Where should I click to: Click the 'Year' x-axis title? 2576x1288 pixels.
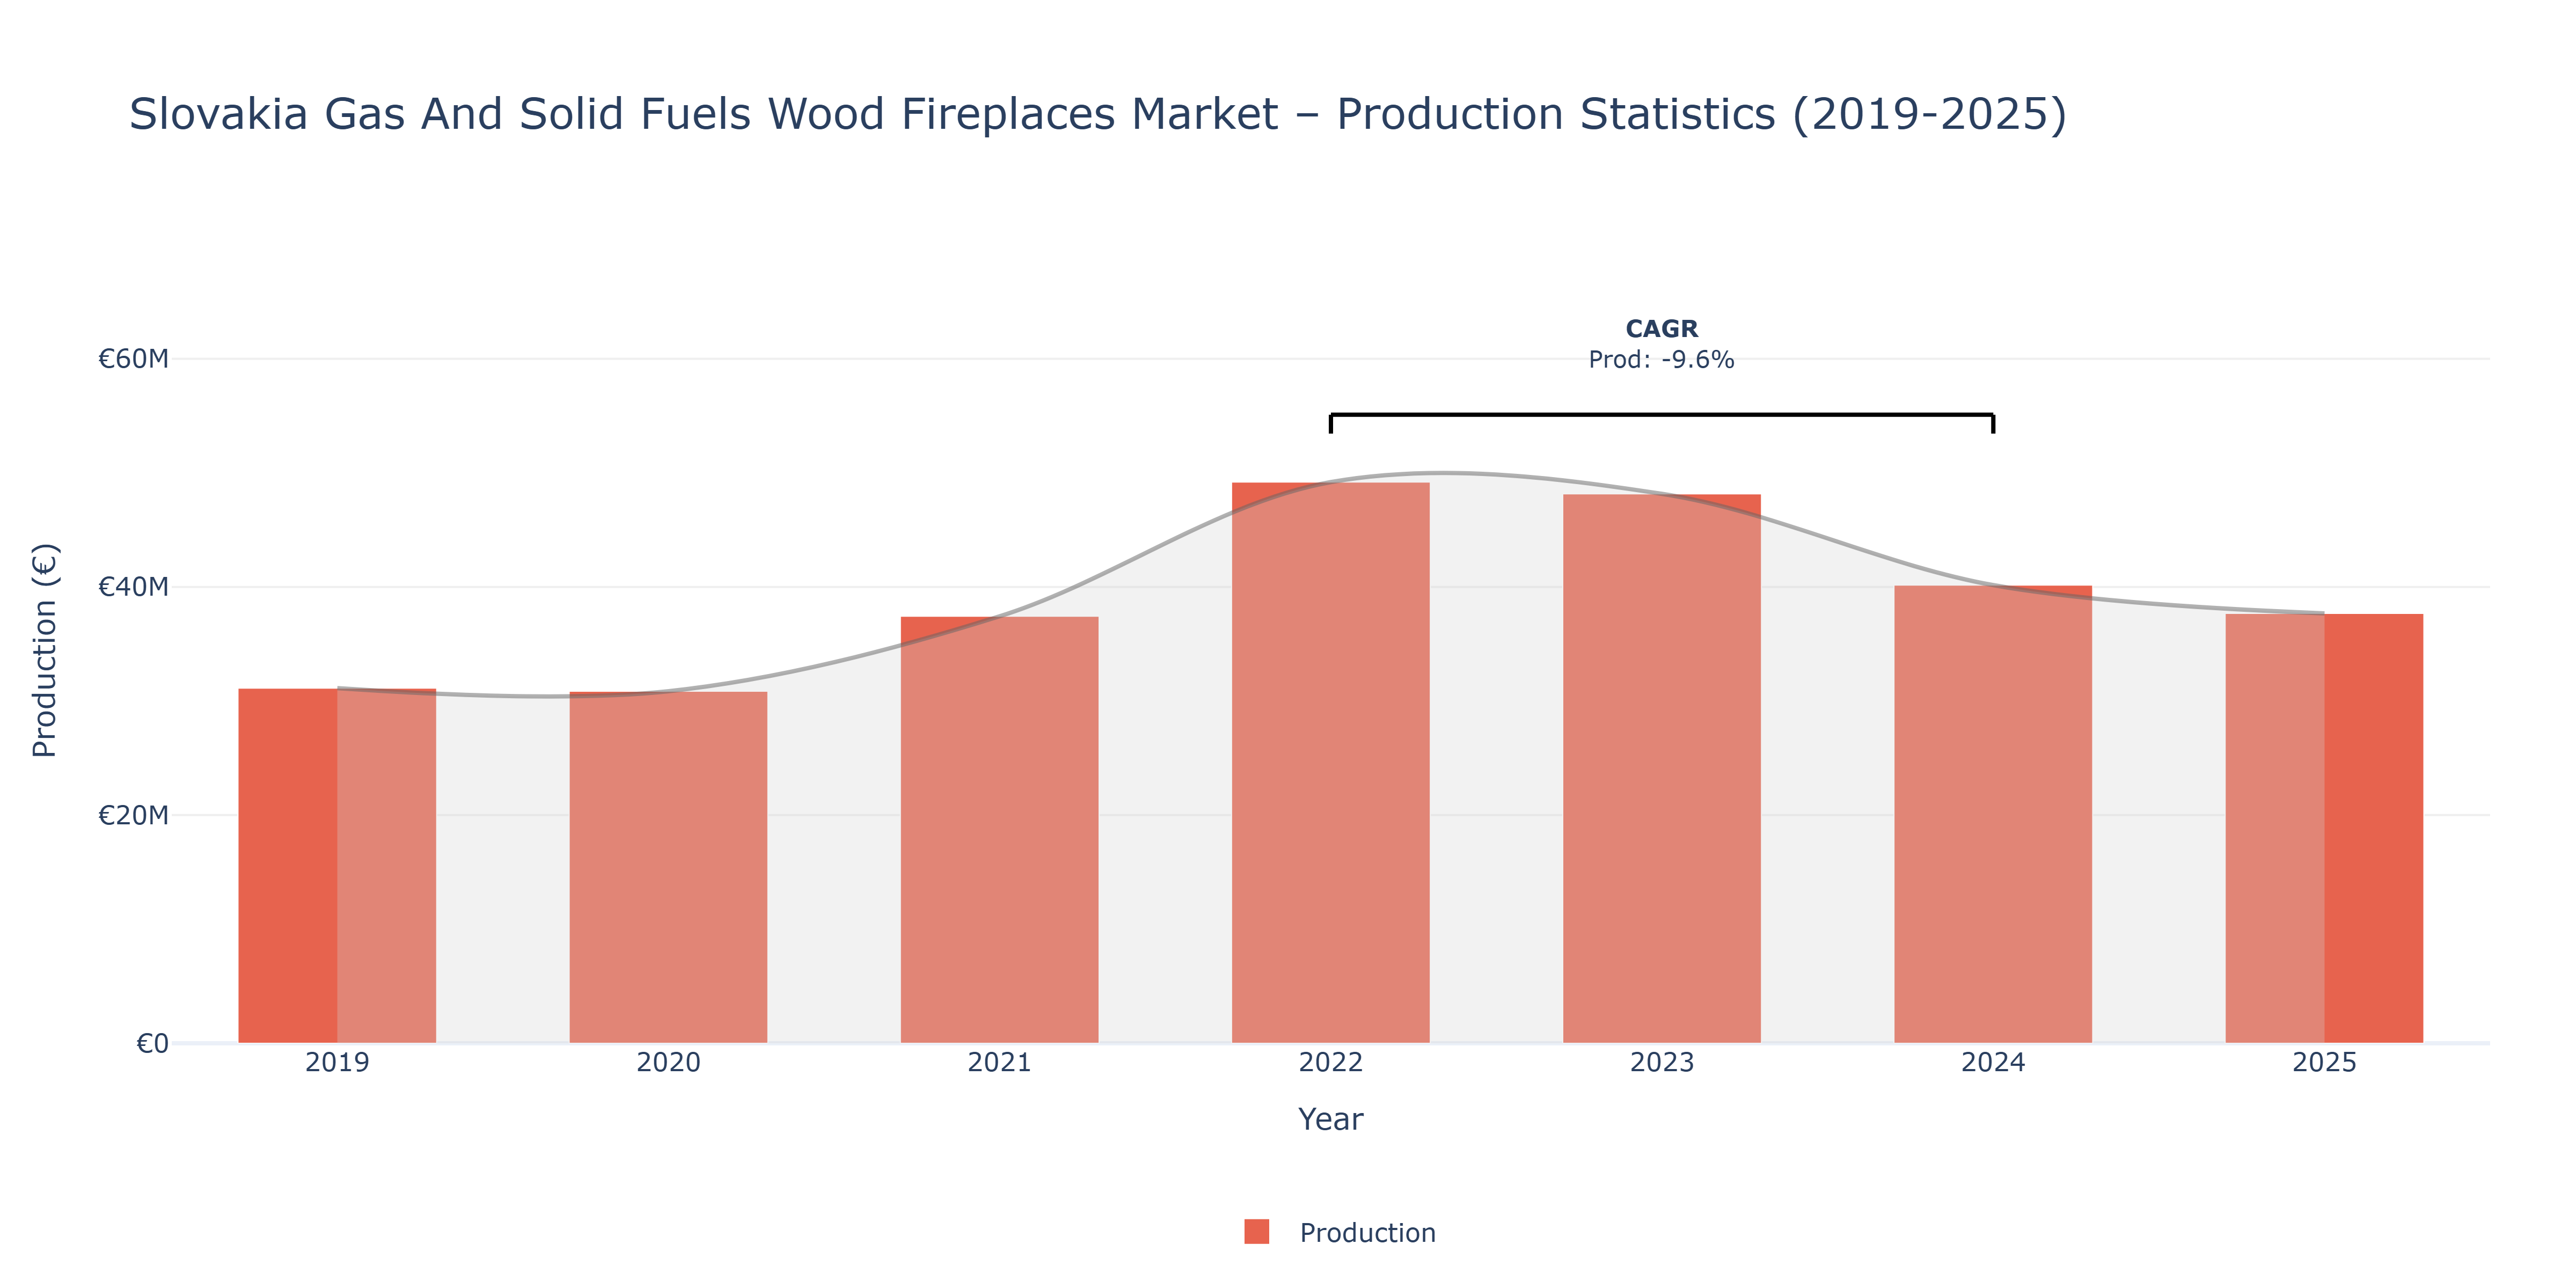(1330, 1119)
